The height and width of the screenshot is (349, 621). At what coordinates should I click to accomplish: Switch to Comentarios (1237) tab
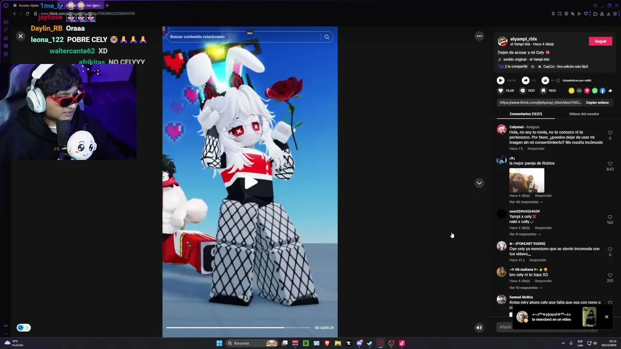(x=525, y=114)
